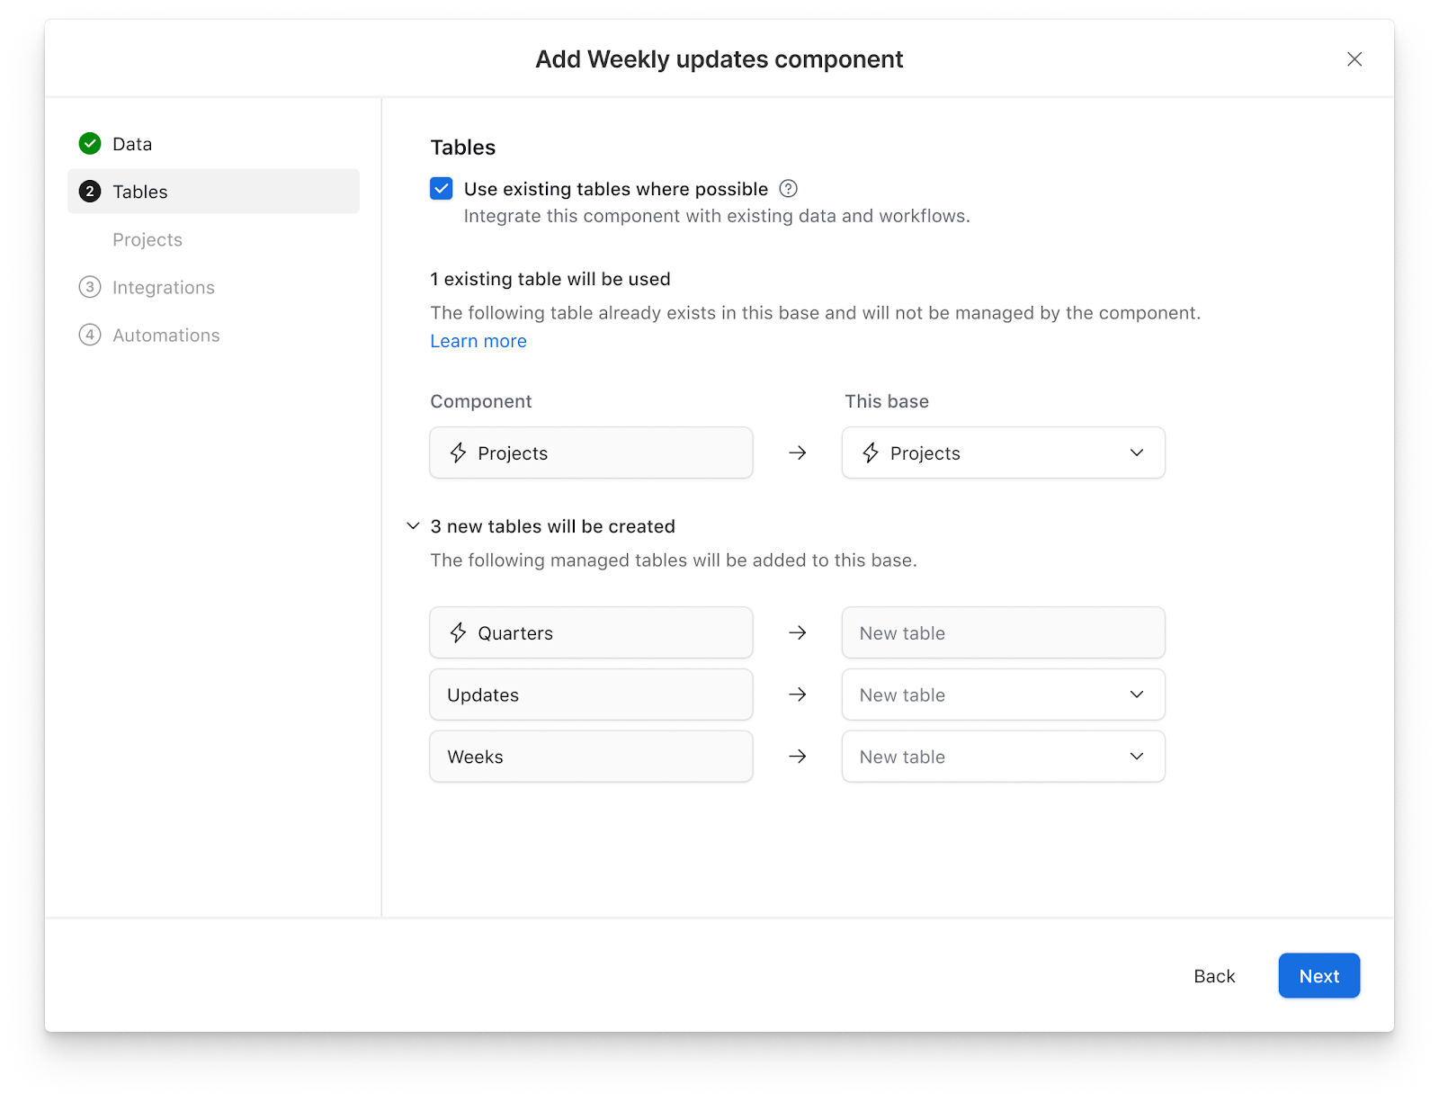Go to the Automations step

coord(166,335)
